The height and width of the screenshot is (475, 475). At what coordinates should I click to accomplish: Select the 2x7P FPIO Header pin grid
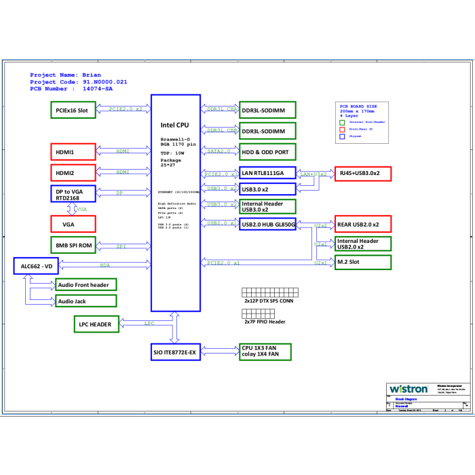258,313
